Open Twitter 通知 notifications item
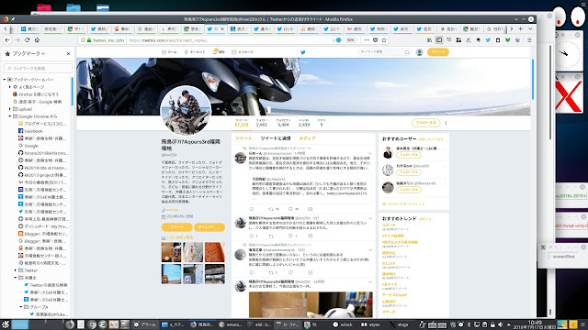This screenshot has width=588, height=330. click(x=219, y=52)
